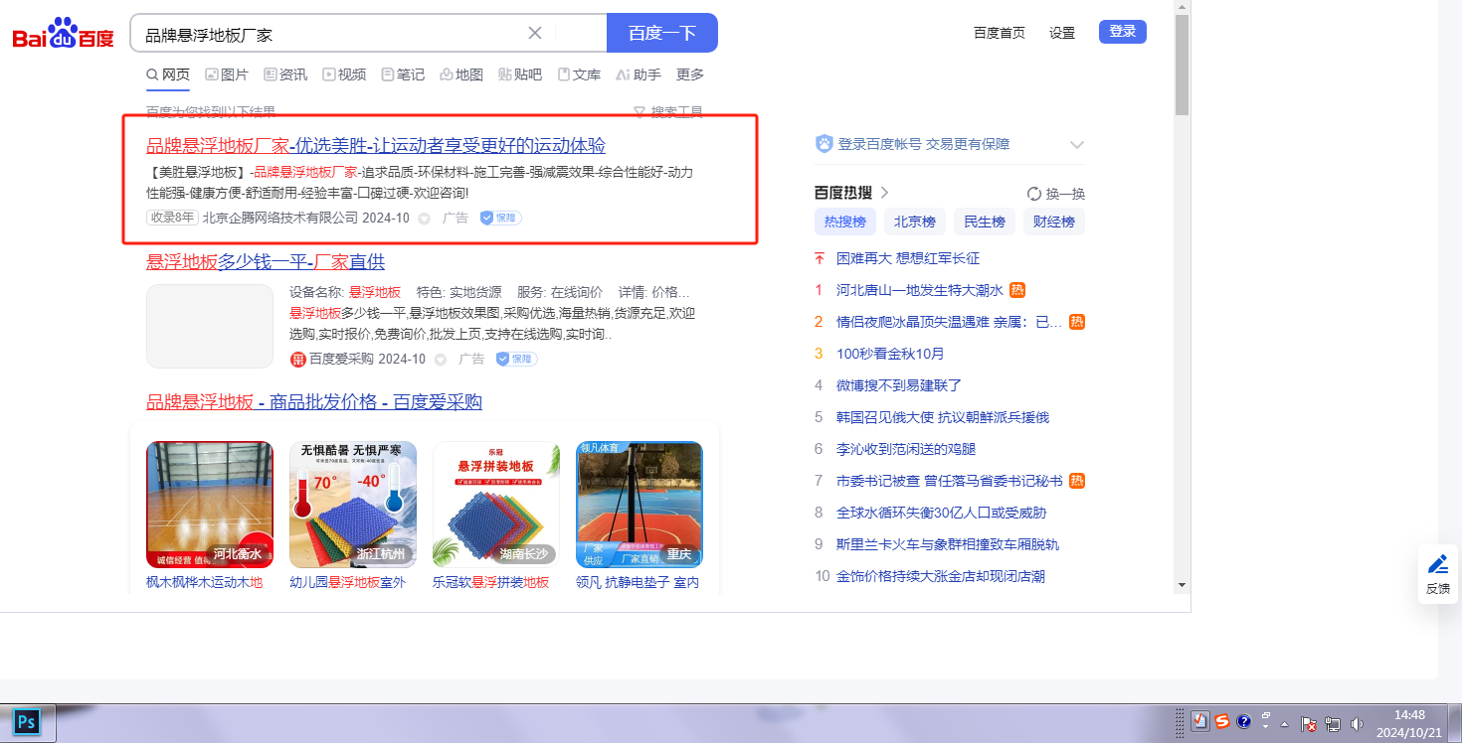
Task: Clear the search box with the X icon
Action: point(535,33)
